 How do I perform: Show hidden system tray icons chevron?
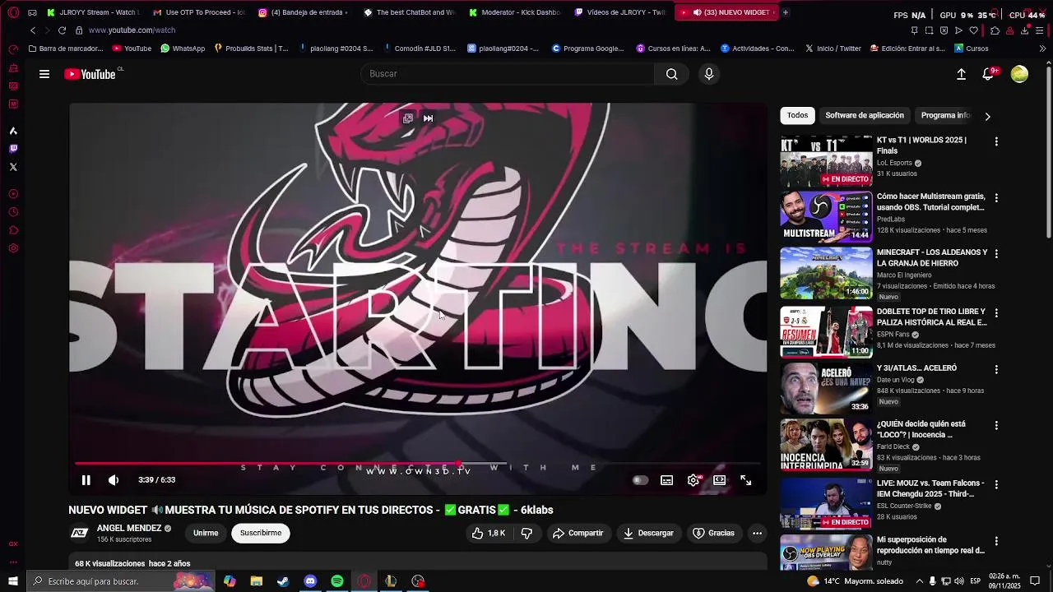point(919,581)
